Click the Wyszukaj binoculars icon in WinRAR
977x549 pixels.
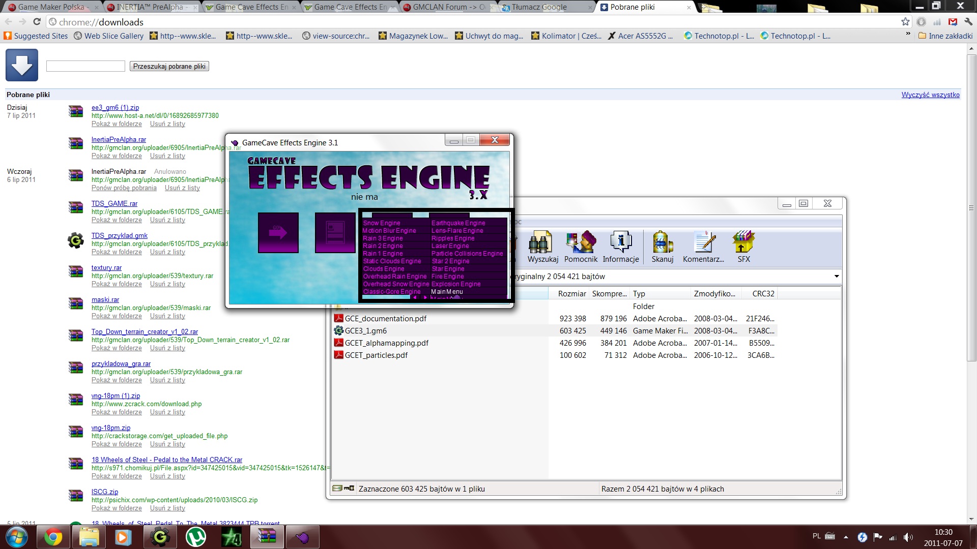(x=541, y=242)
